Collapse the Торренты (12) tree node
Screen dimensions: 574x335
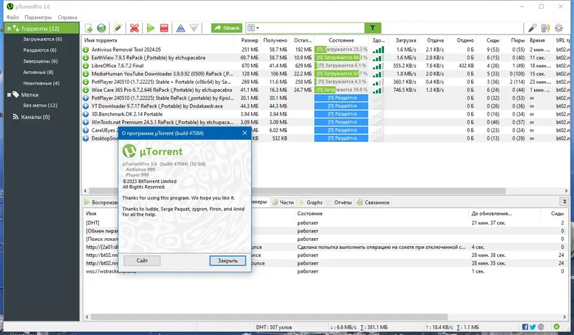[x=9, y=29]
